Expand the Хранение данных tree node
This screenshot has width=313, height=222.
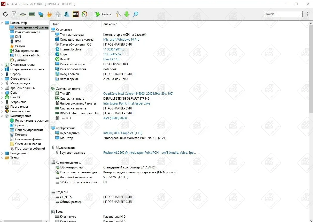(2, 88)
